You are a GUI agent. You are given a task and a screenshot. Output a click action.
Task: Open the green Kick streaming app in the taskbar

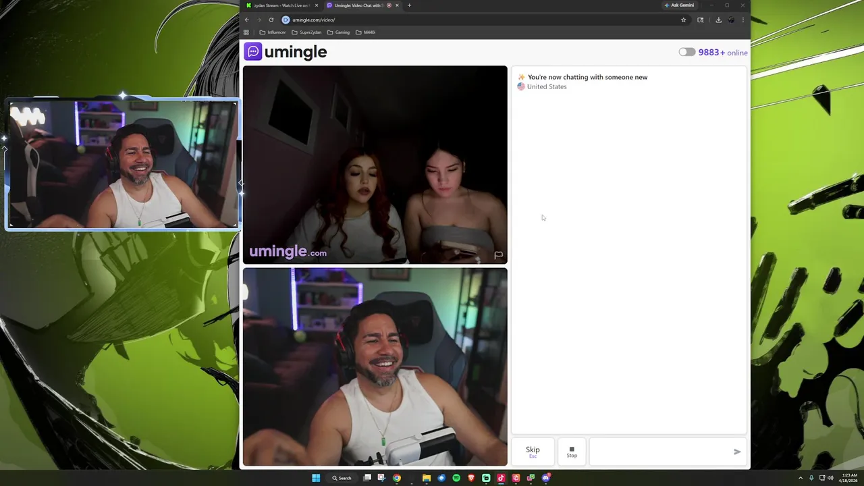[x=486, y=478]
